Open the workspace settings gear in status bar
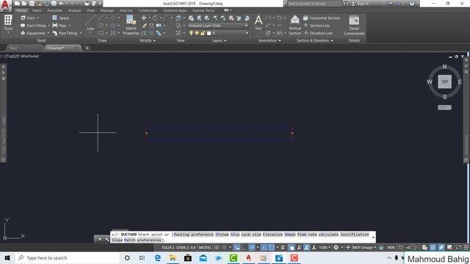Image resolution: width=470 pixels, height=264 pixels. point(336,248)
